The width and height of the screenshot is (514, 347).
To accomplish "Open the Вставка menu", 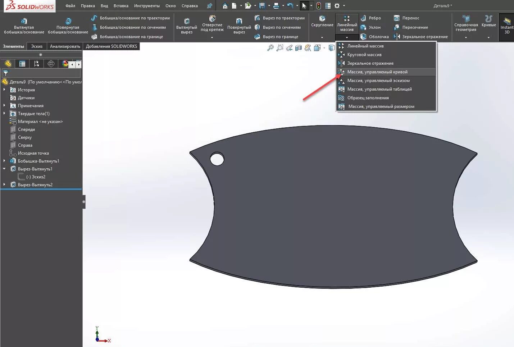I will click(121, 6).
